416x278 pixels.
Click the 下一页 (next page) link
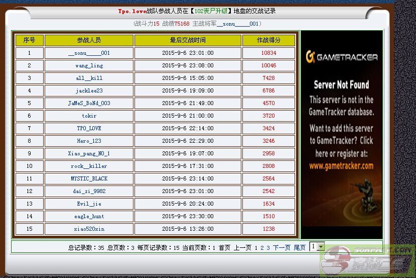click(x=282, y=248)
